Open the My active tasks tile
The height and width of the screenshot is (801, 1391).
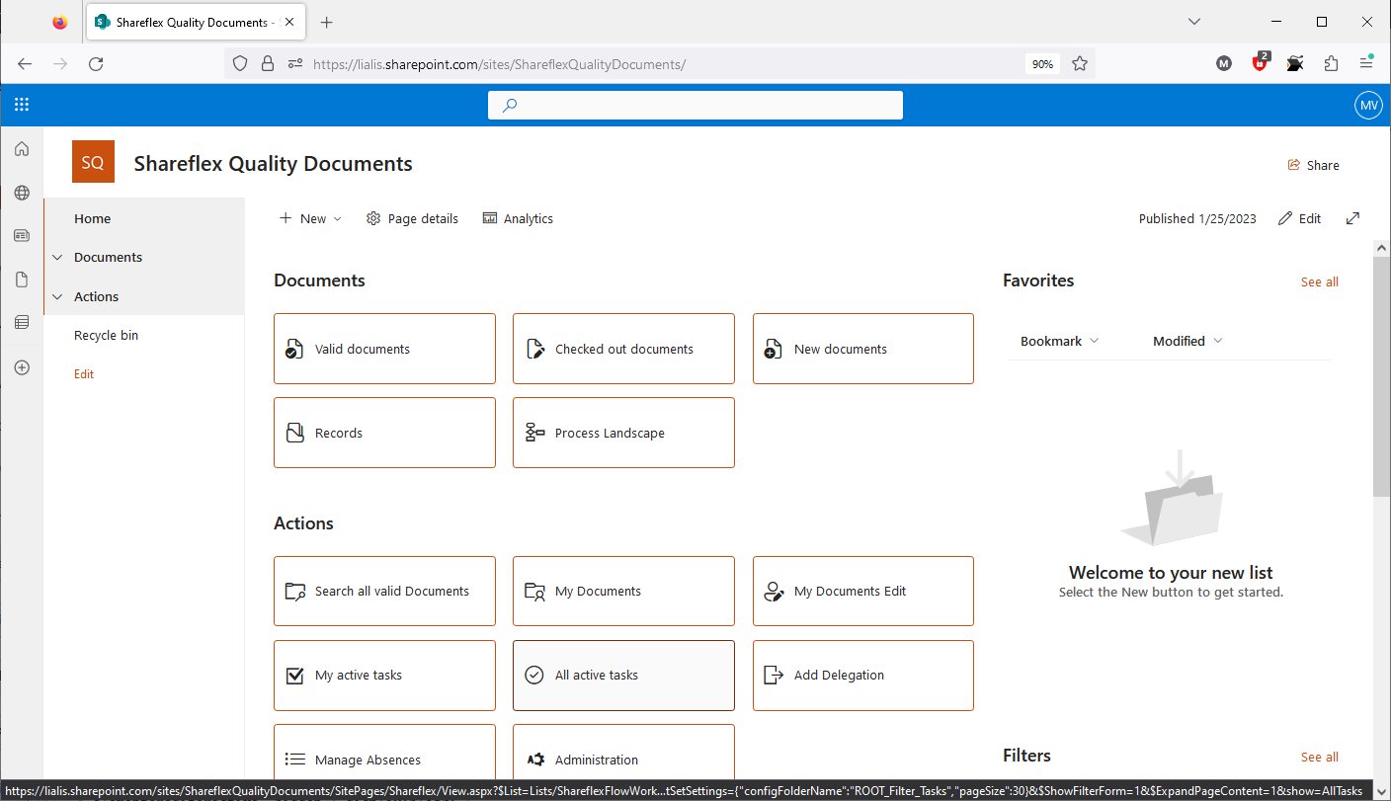(384, 676)
